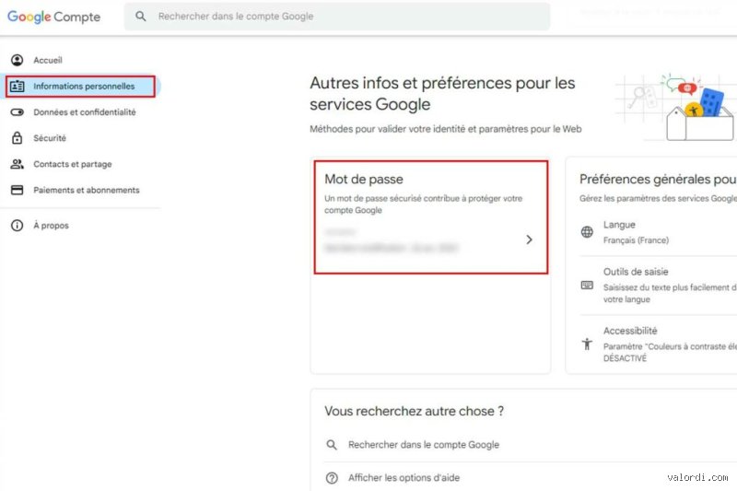
Task: Click the Données et confidentialité toggle icon
Action: (x=17, y=112)
